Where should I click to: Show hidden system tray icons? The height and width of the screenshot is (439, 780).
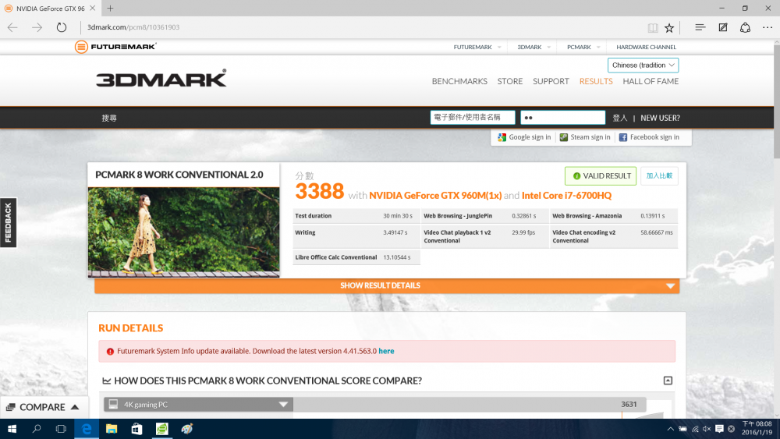tap(671, 429)
